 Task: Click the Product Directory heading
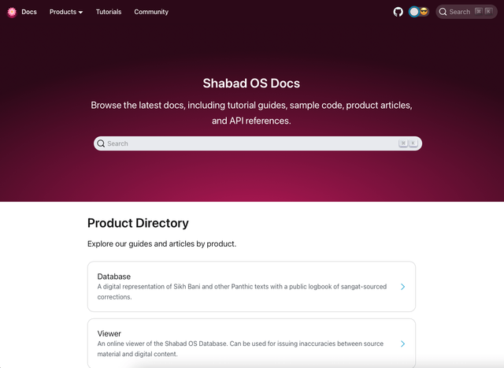(x=138, y=223)
